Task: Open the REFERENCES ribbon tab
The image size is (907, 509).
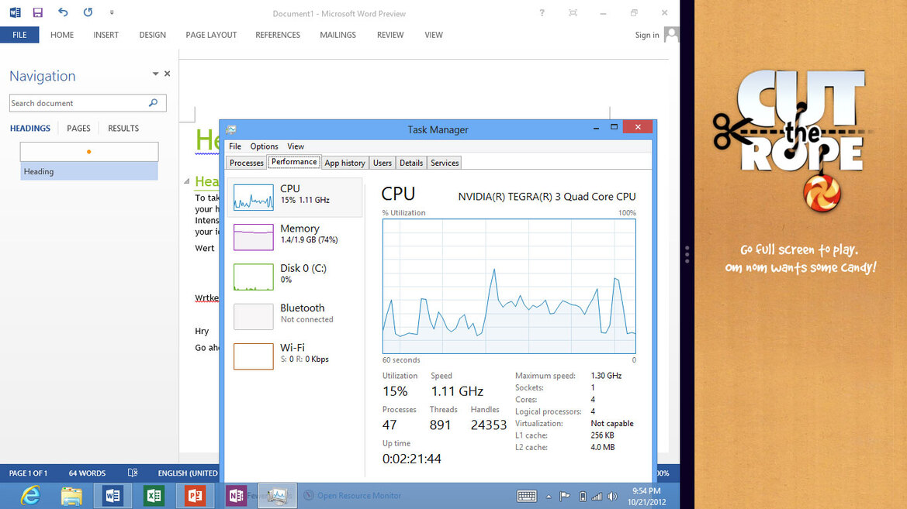Action: [x=278, y=35]
